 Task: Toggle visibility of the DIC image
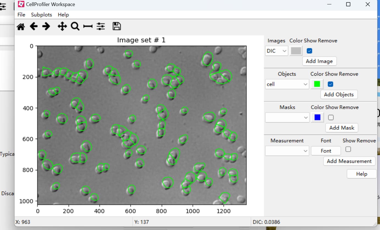[x=309, y=51]
